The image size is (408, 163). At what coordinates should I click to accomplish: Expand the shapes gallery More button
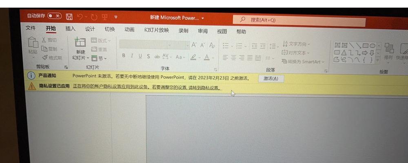coord(378,60)
